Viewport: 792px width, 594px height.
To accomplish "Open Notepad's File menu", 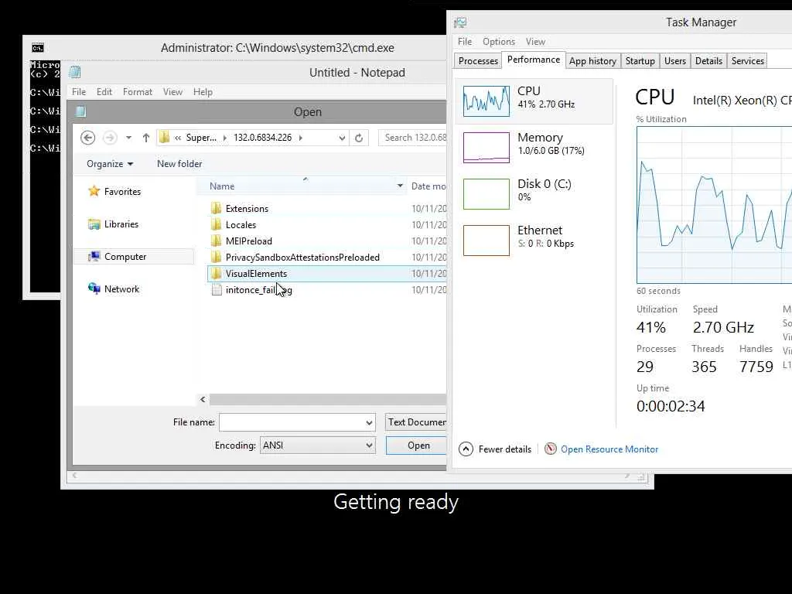I will tap(79, 92).
